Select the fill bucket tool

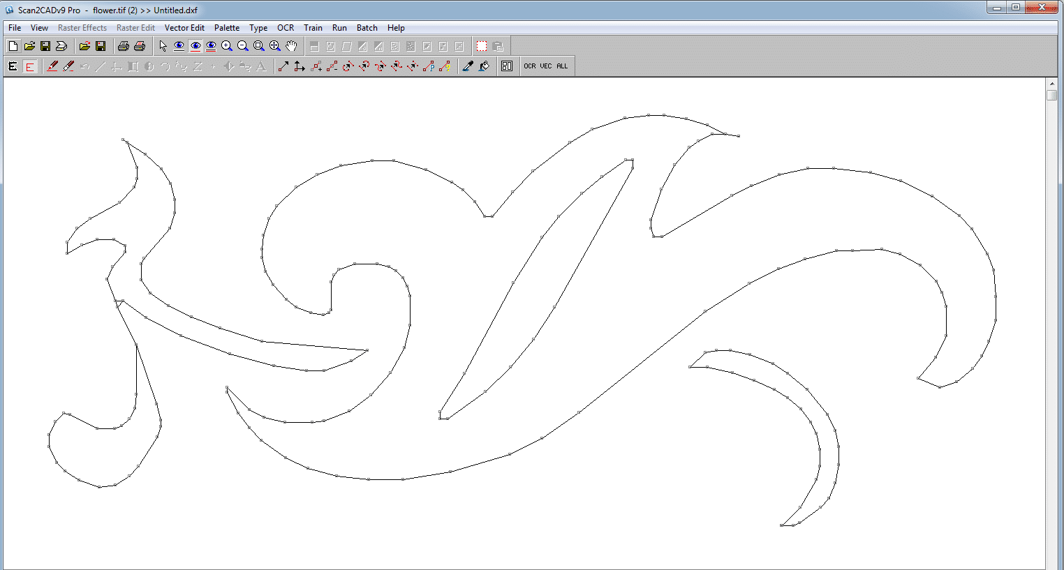click(485, 66)
